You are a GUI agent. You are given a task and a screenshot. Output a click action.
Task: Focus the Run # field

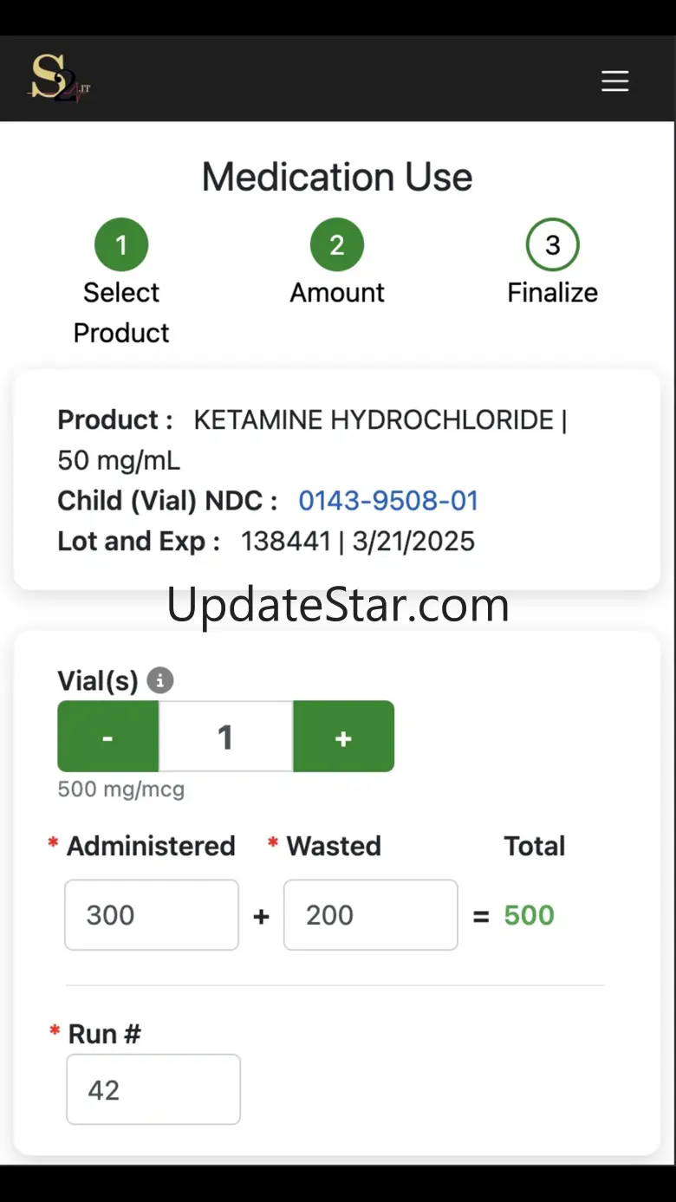pyautogui.click(x=153, y=1089)
